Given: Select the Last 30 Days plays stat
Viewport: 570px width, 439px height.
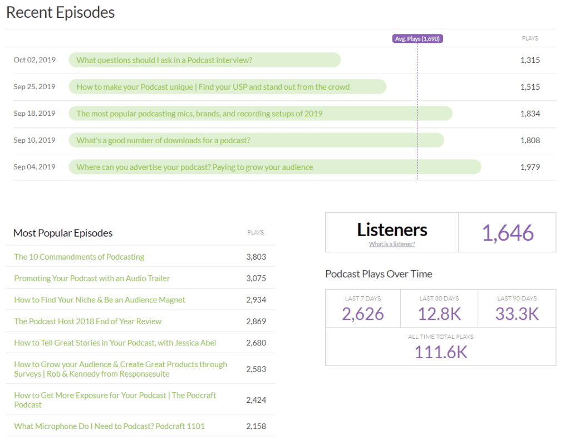Looking at the screenshot, I should [x=439, y=314].
